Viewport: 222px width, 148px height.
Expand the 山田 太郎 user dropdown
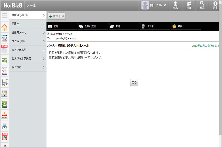[x=165, y=5]
